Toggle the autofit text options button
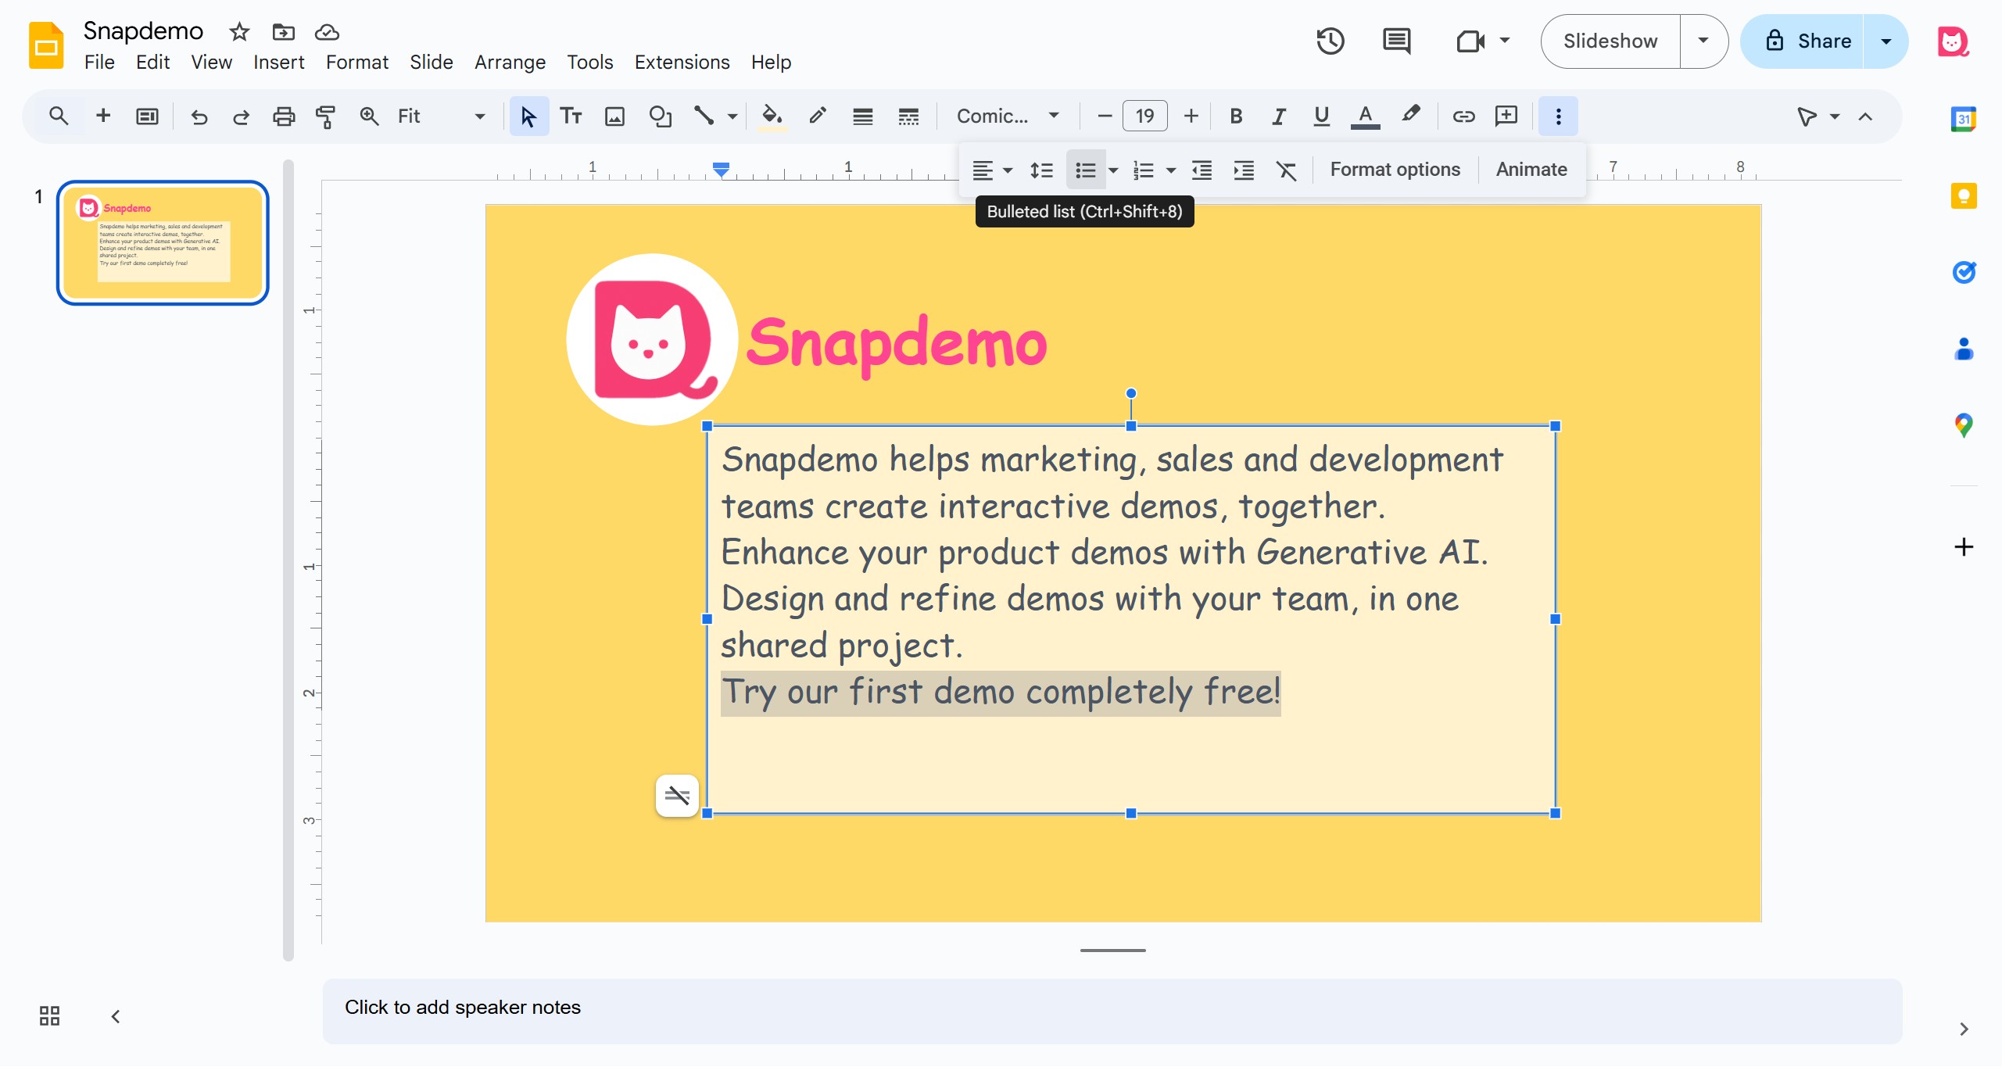 (677, 796)
